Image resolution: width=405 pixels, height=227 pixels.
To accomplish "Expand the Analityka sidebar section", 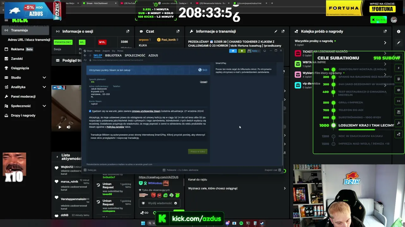I will (x=44, y=87).
